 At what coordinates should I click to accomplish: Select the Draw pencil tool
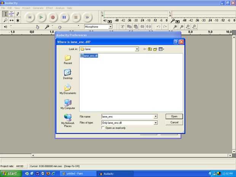point(18,14)
